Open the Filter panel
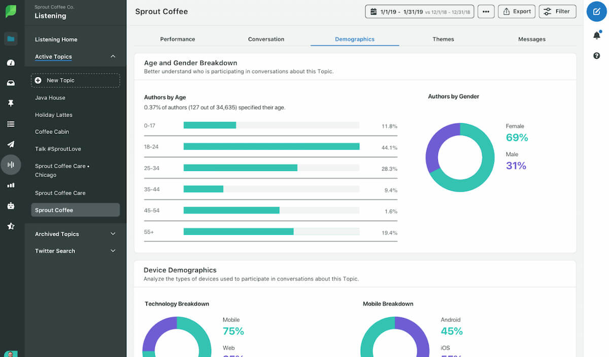This screenshot has height=357, width=609. tap(557, 11)
